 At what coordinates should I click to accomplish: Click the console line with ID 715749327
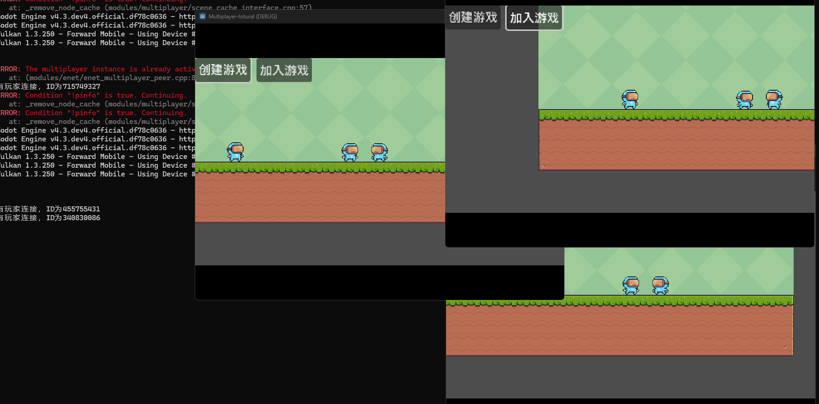tap(51, 87)
